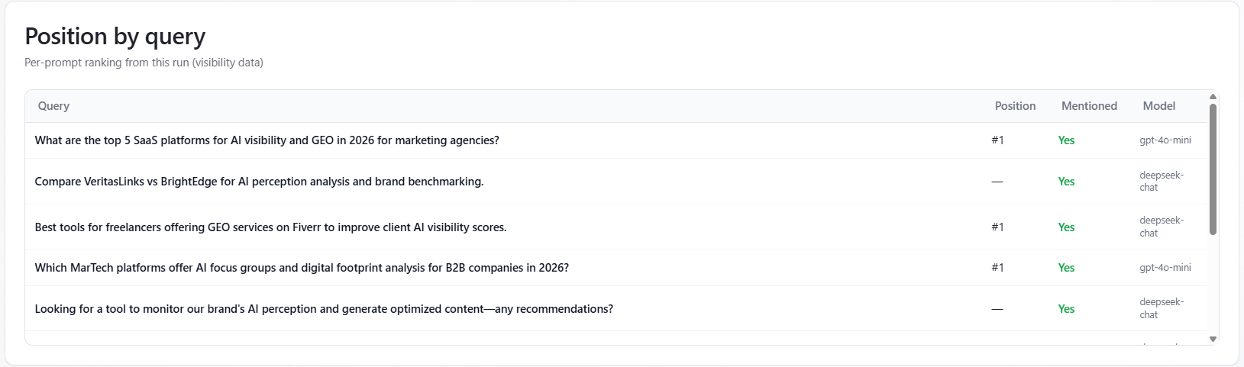Viewport: 1244px width, 367px height.
Task: Click deepseek-chat label in VeritasLinks row
Action: [1161, 182]
